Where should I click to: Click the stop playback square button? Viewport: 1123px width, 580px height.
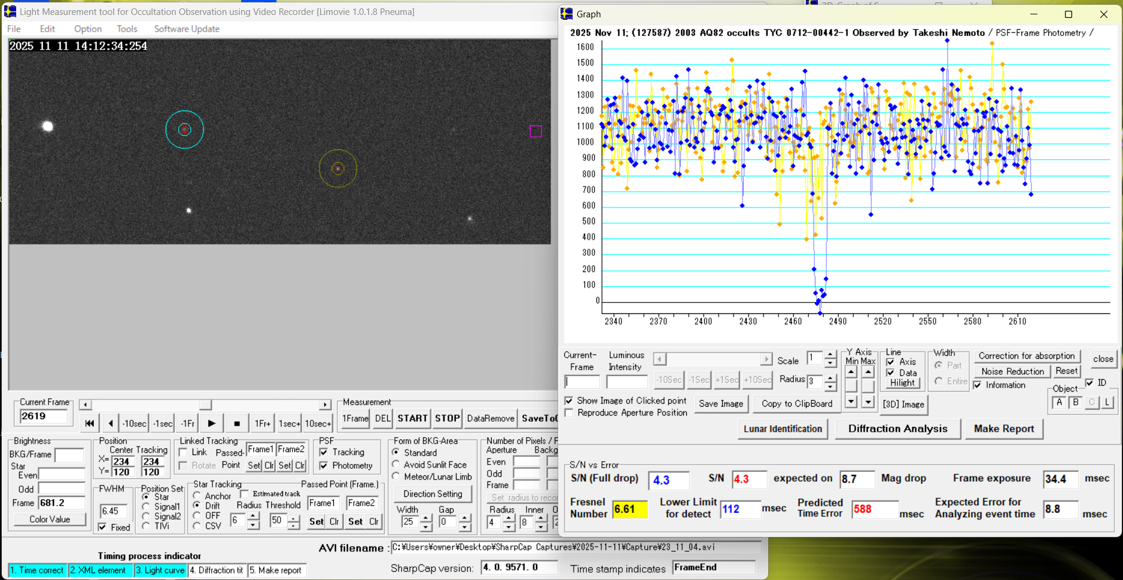237,423
